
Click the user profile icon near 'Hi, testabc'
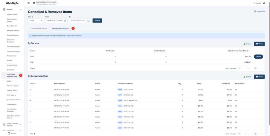tap(264, 3)
